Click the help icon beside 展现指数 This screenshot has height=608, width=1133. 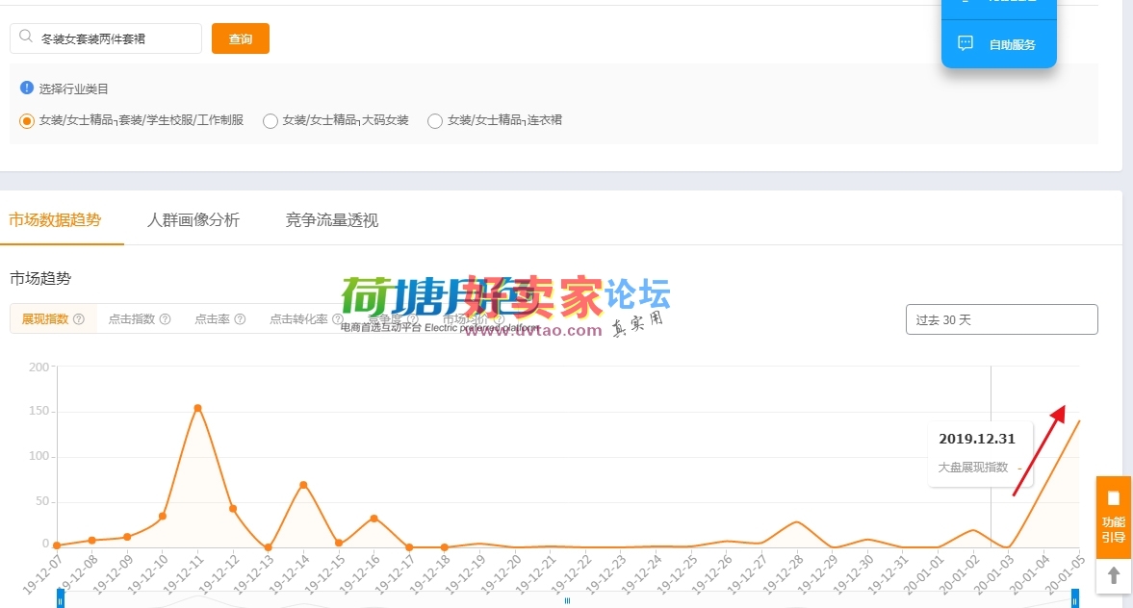[x=79, y=319]
